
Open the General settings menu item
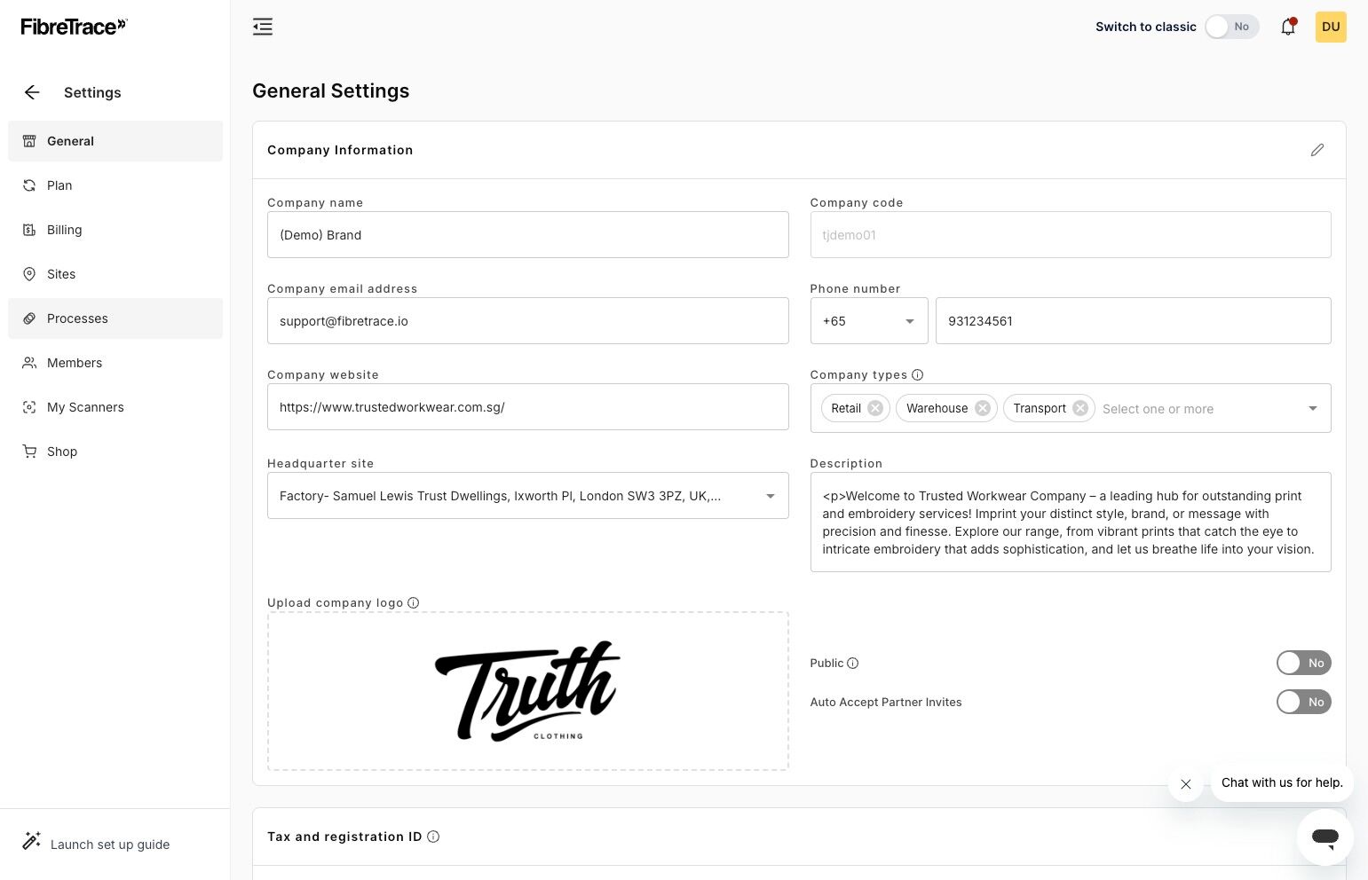pos(115,141)
